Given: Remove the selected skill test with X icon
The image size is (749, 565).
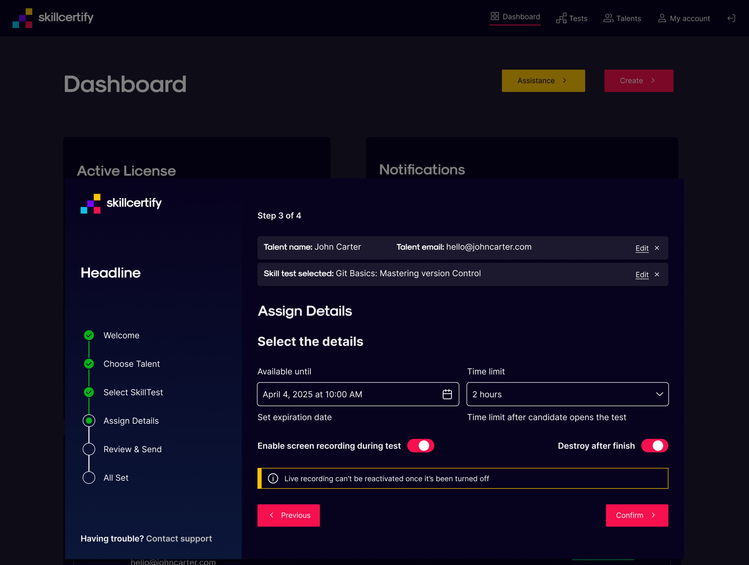Looking at the screenshot, I should pos(657,274).
